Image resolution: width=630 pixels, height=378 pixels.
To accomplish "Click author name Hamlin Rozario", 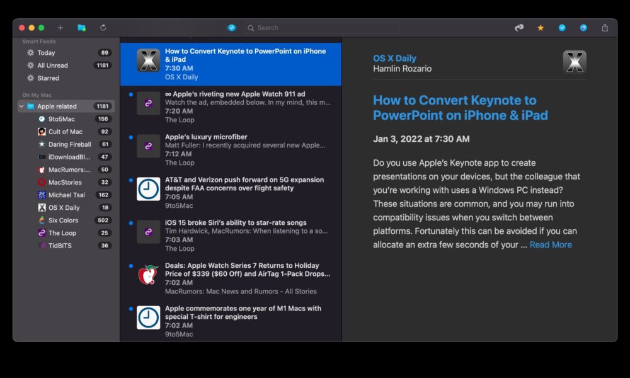I will tap(402, 69).
